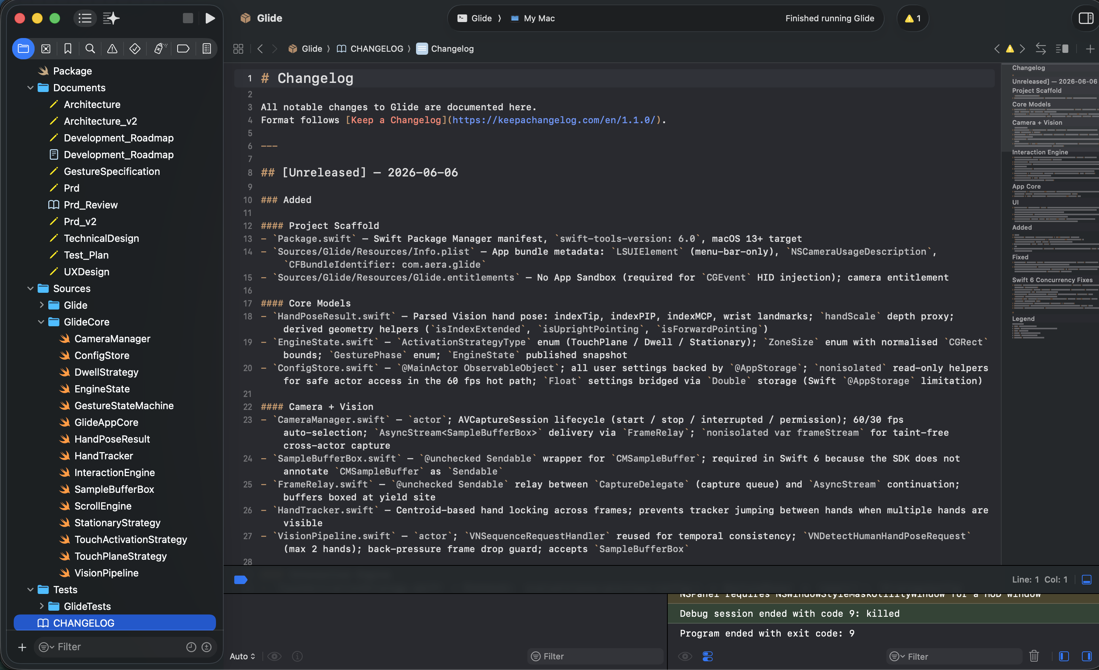Select the Glide scheme in toolbar

coord(474,18)
